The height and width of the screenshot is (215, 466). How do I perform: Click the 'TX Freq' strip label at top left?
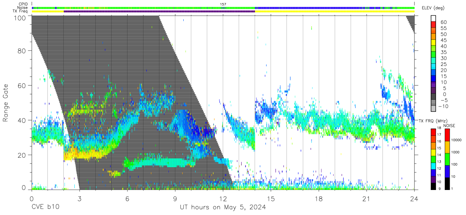tap(20, 11)
